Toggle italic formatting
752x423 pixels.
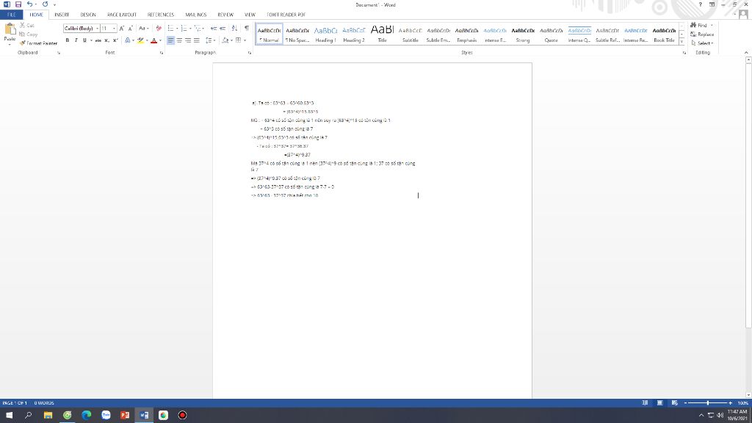click(76, 40)
